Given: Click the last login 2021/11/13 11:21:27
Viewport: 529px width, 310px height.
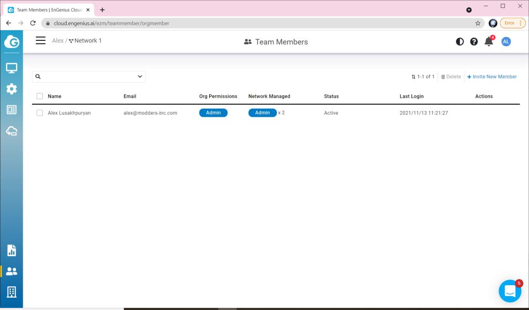Looking at the screenshot, I should click(x=424, y=113).
